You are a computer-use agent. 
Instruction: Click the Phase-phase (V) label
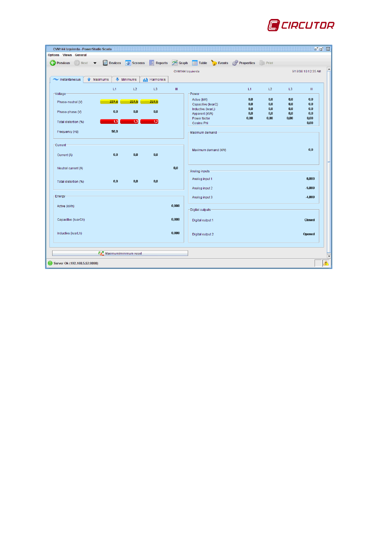pyautogui.click(x=69, y=112)
